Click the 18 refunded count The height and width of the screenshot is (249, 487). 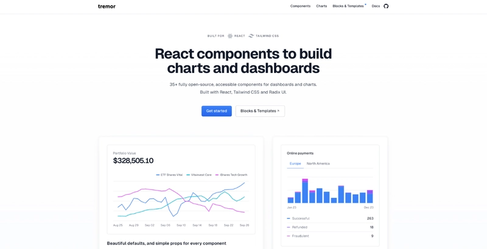pyautogui.click(x=371, y=227)
